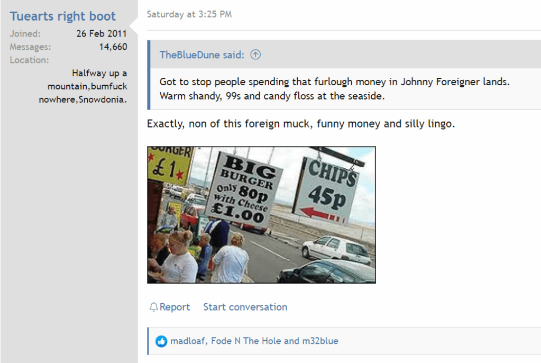Screen dimensions: 541x363
Task: Click the Report link
Action: point(175,307)
